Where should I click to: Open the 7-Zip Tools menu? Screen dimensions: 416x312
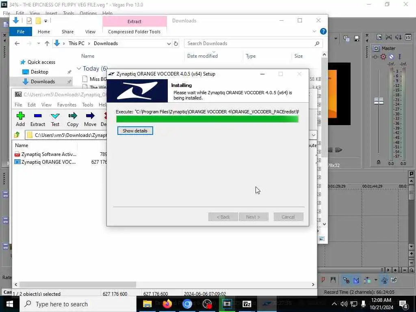click(x=87, y=105)
